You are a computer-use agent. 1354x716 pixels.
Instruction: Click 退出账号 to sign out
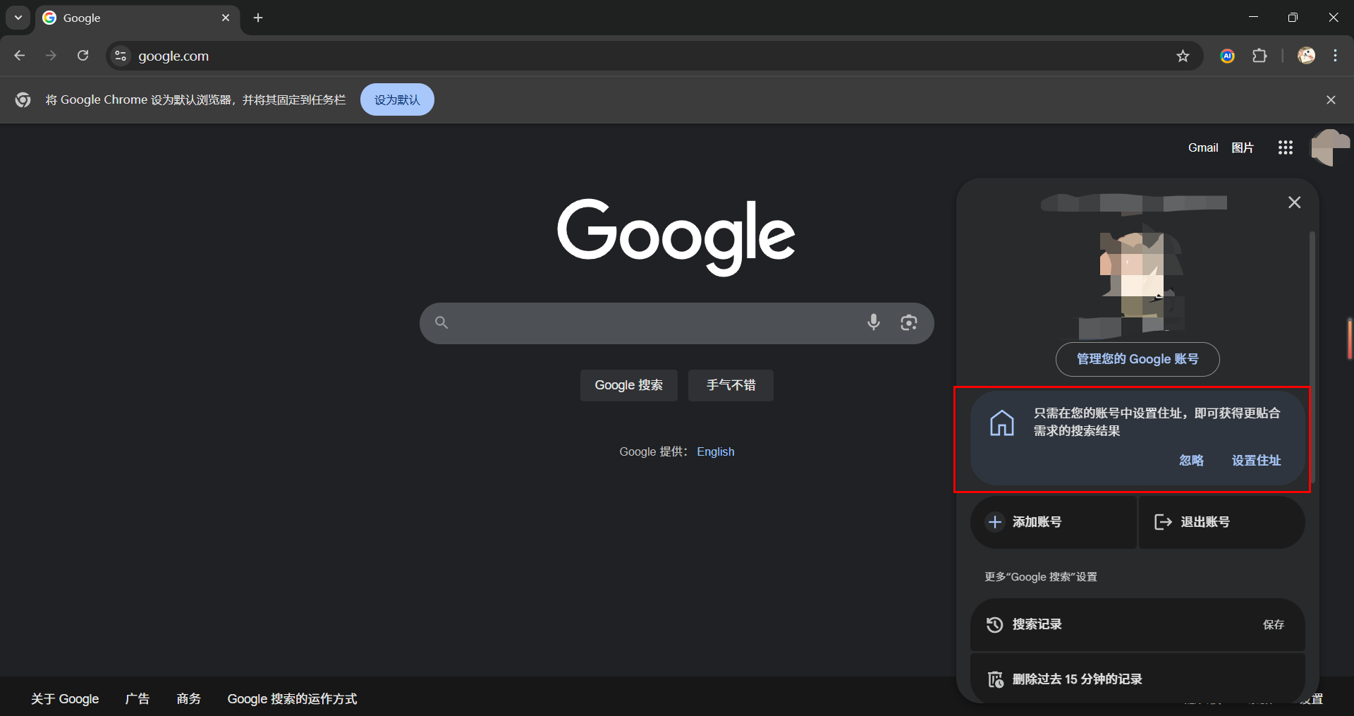coord(1222,522)
